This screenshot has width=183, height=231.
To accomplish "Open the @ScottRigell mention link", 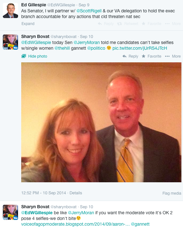I will pyautogui.click(x=89, y=11).
